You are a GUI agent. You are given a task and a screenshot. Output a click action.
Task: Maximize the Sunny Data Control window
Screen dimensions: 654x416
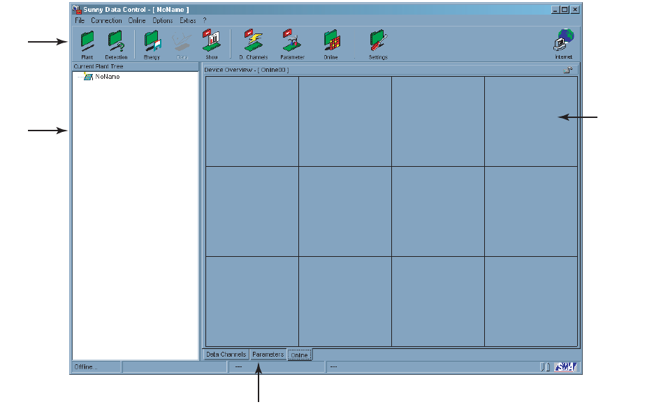pyautogui.click(x=565, y=10)
